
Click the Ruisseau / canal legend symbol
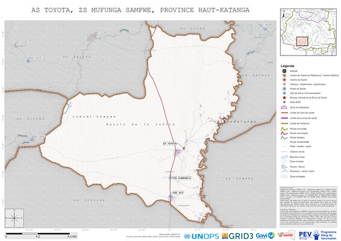click(284, 171)
